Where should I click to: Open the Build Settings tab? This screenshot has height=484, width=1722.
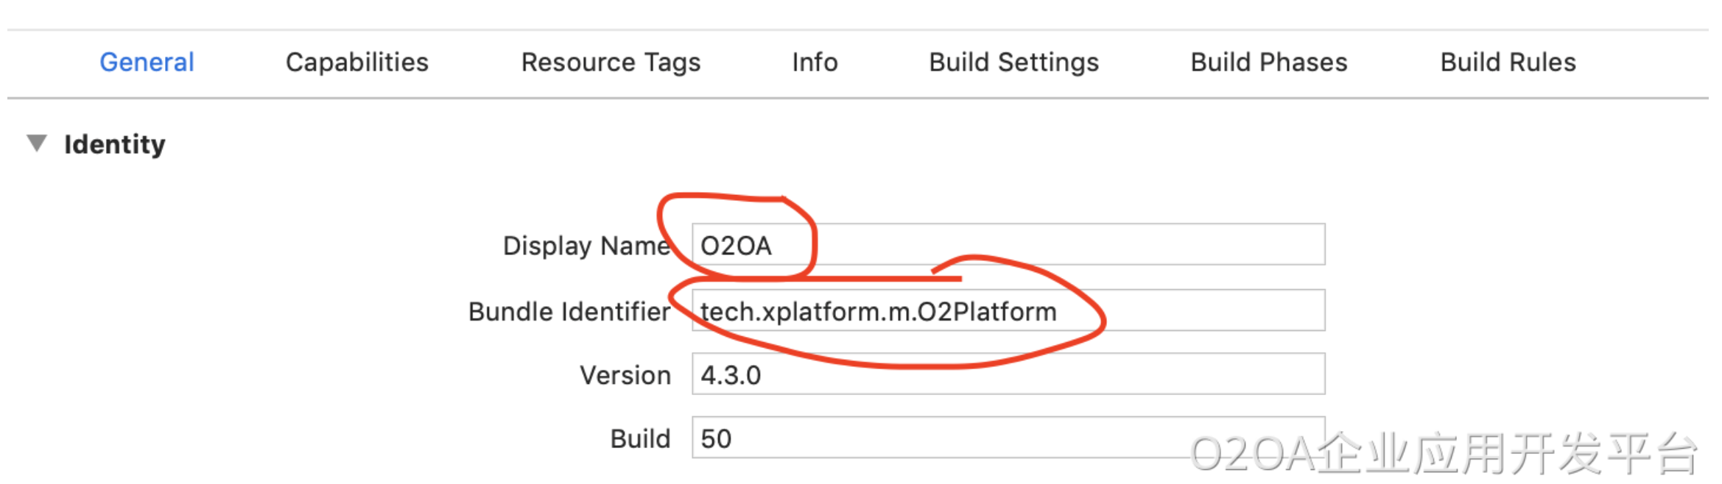(x=1013, y=63)
